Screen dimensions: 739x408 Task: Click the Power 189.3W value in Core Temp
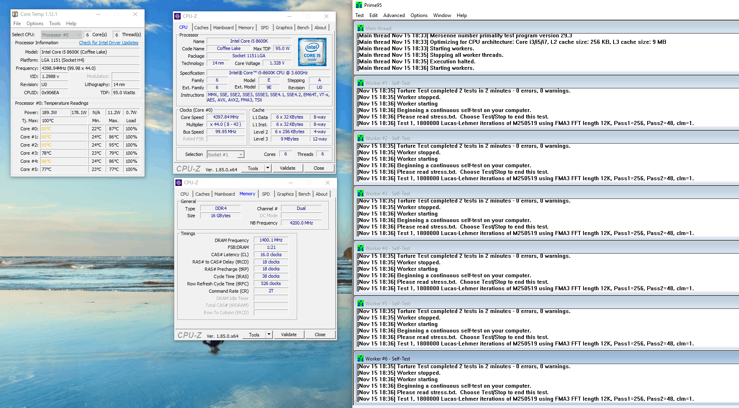tap(55, 112)
